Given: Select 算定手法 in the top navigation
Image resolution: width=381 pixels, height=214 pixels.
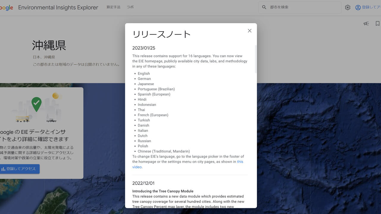Looking at the screenshot, I should (113, 7).
